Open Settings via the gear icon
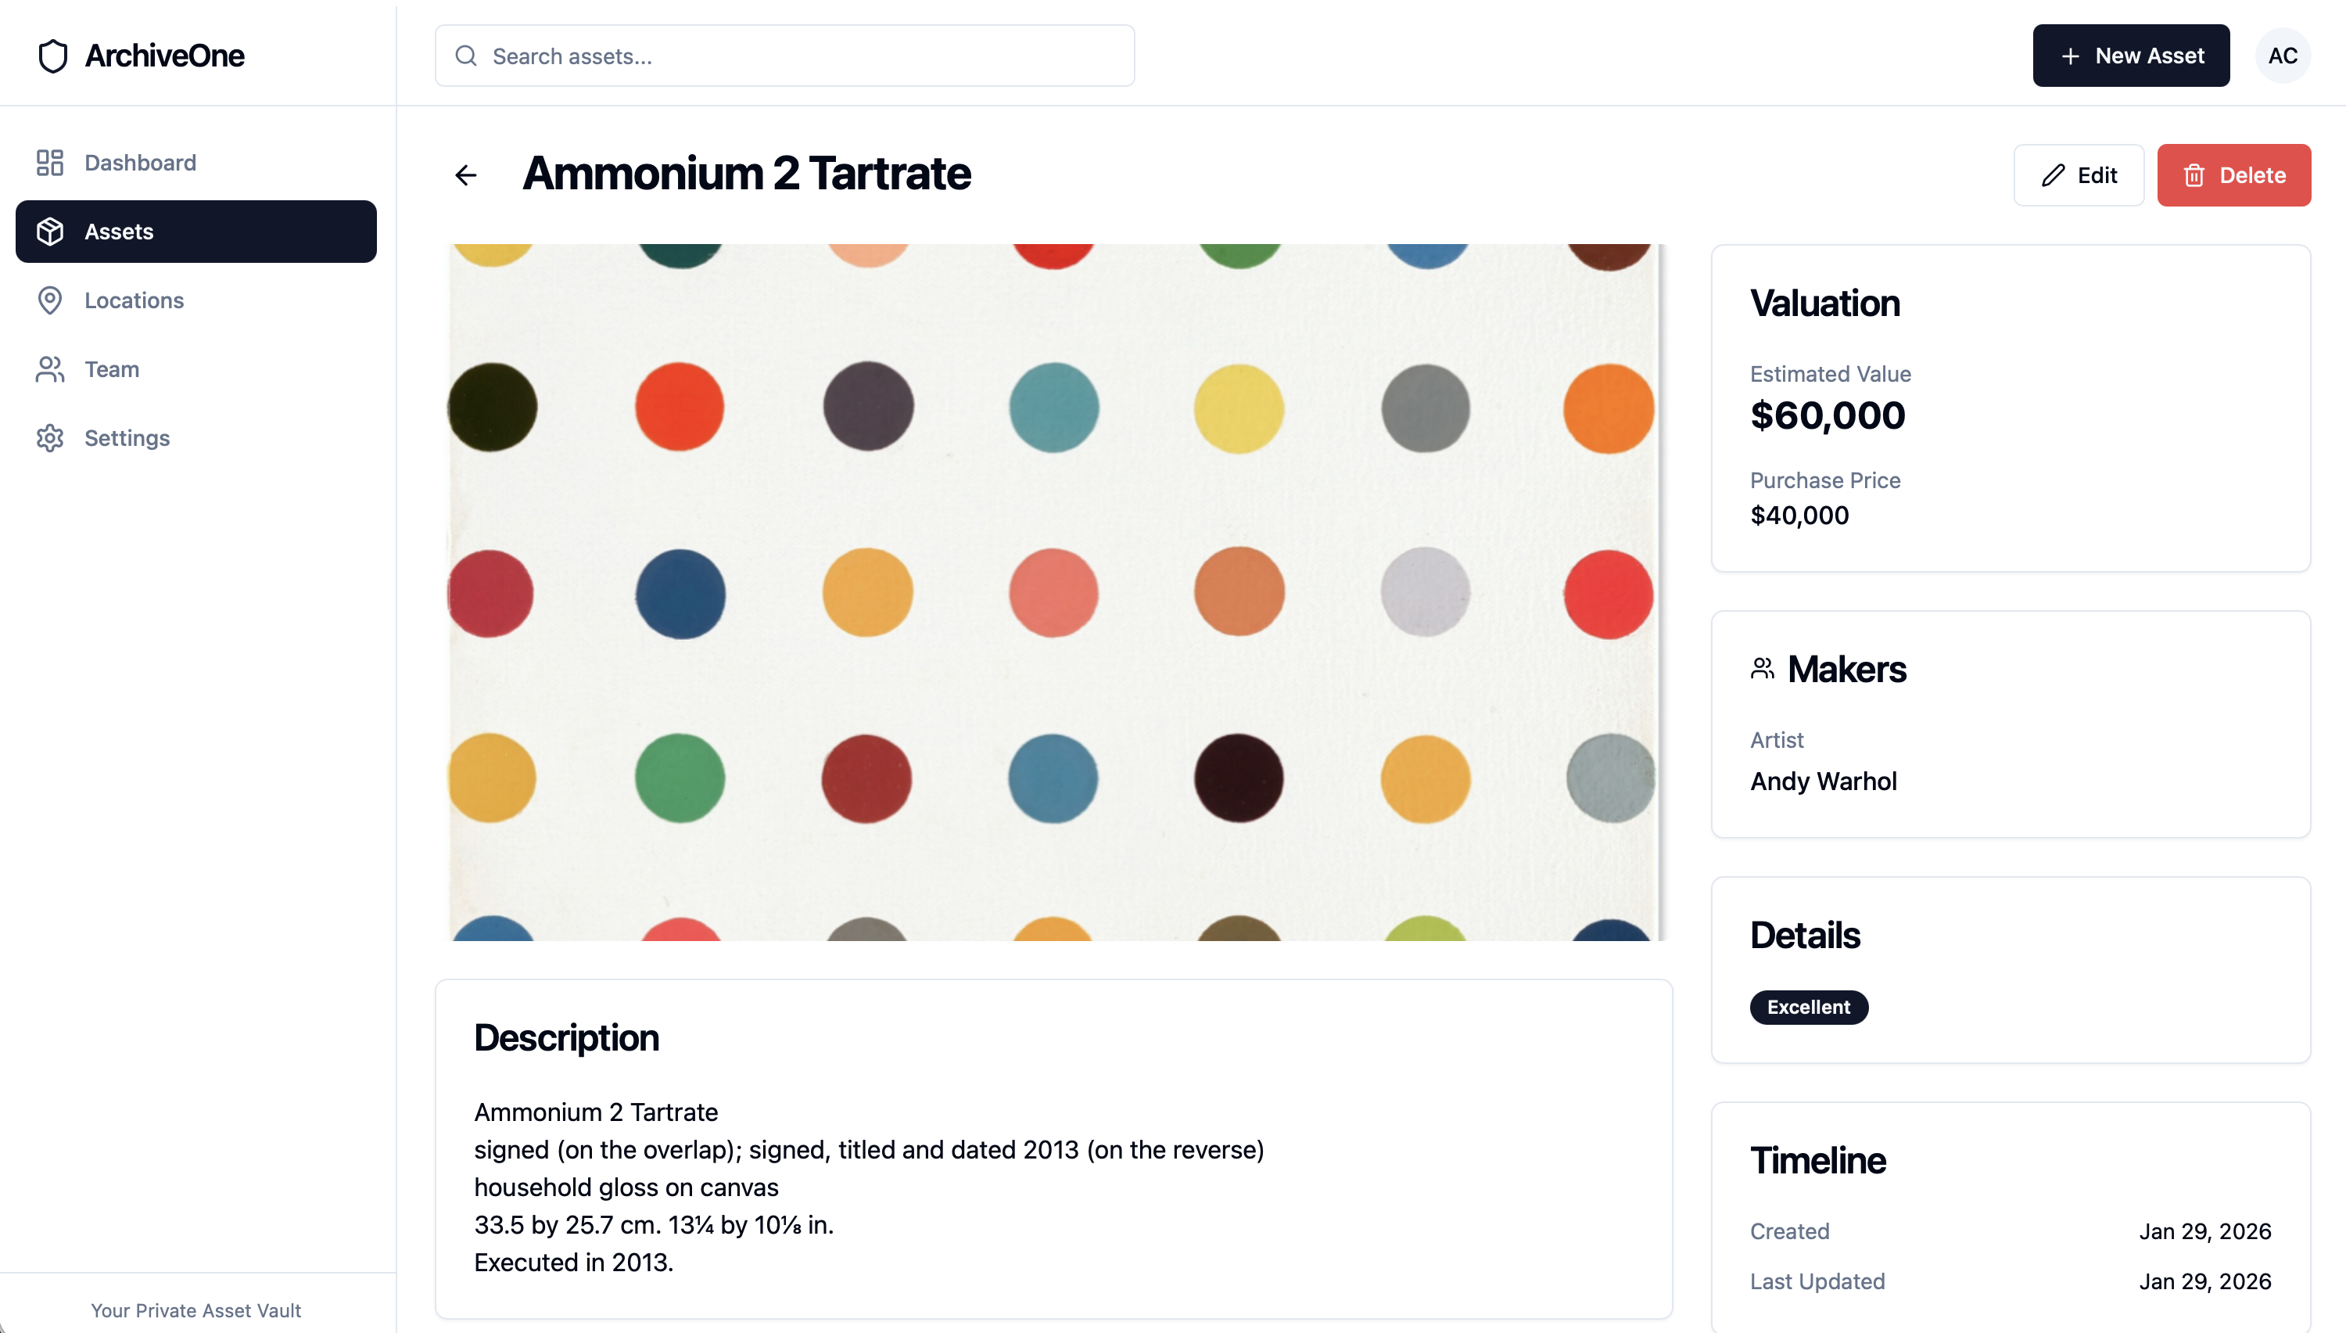2346x1333 pixels. (49, 437)
